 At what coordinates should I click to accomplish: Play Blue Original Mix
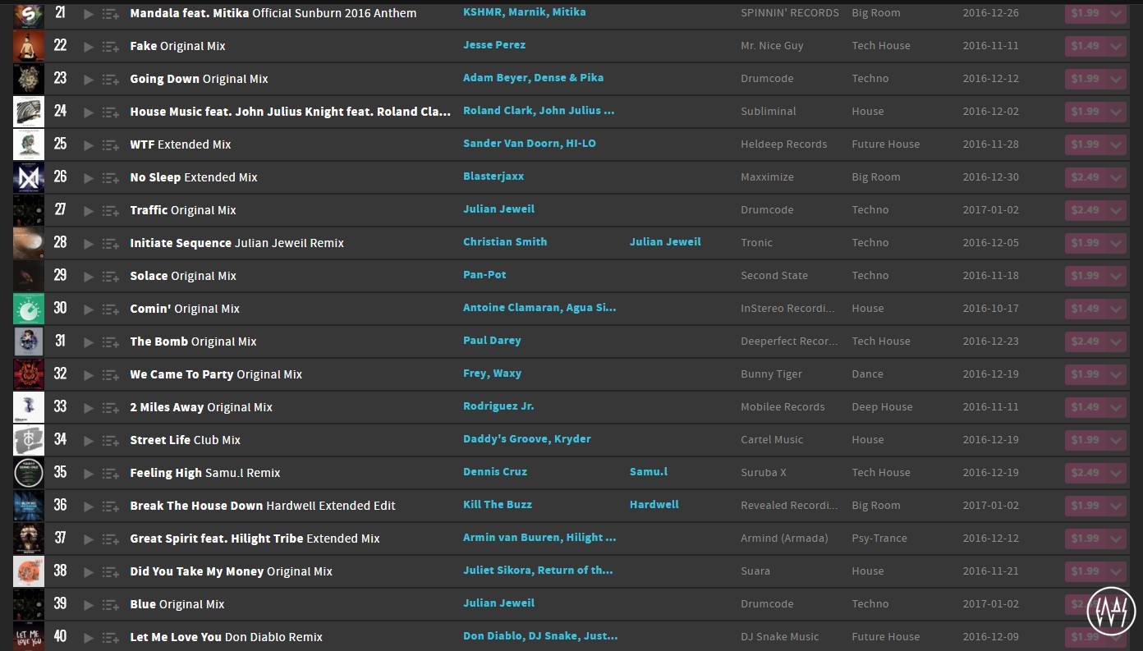click(x=89, y=605)
